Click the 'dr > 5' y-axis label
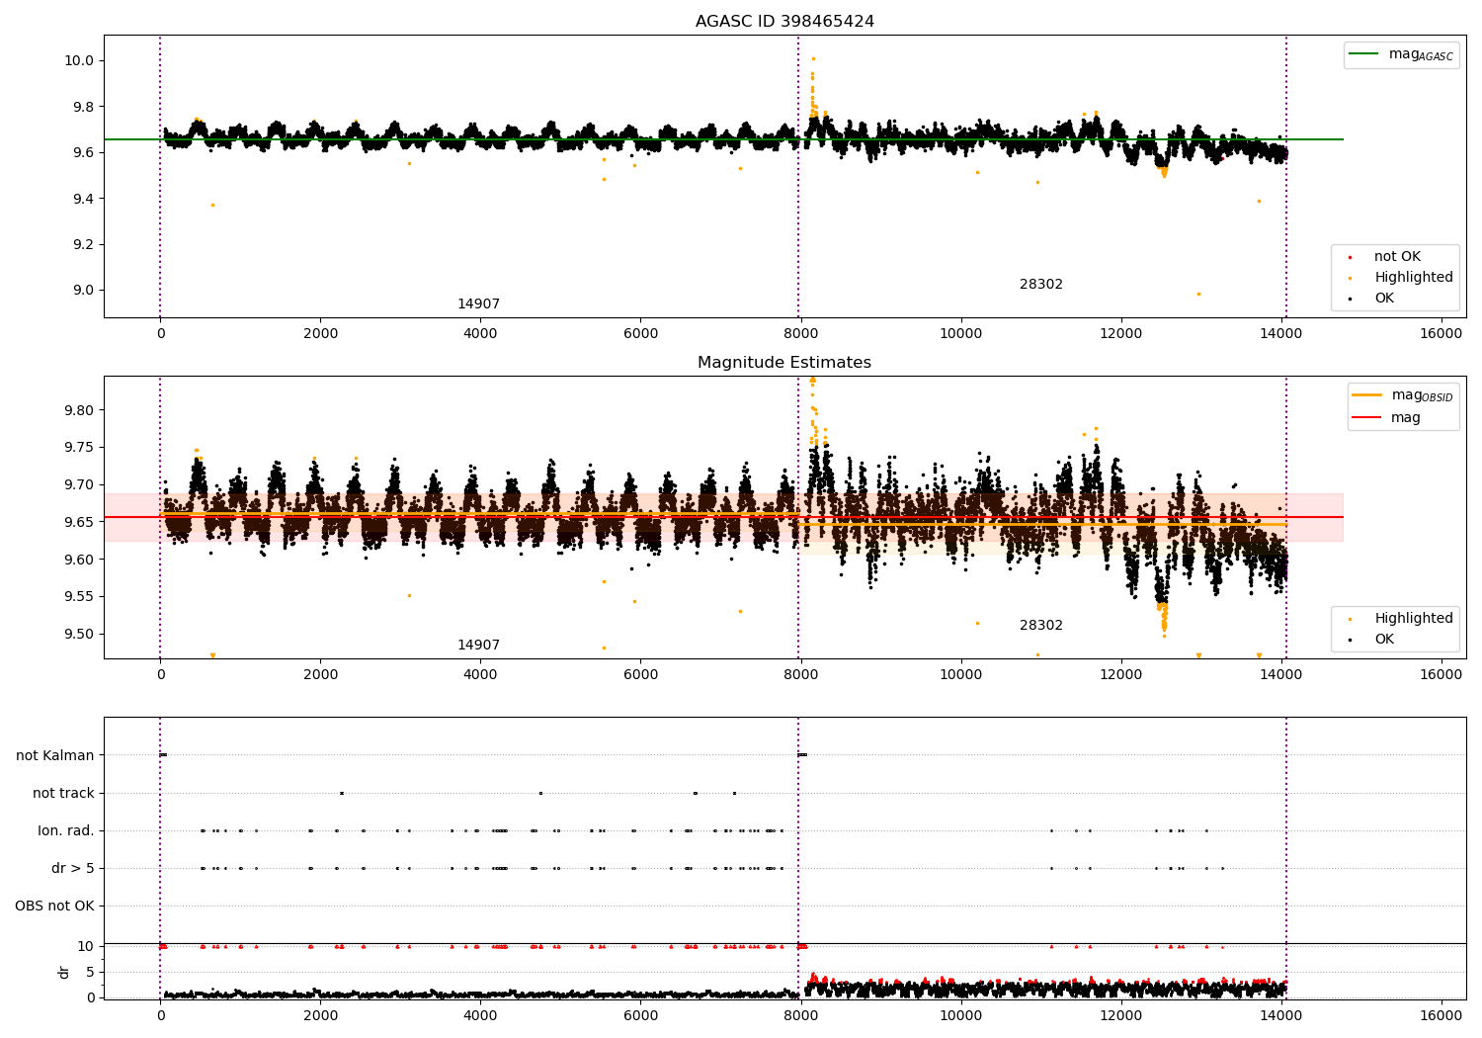 (73, 868)
